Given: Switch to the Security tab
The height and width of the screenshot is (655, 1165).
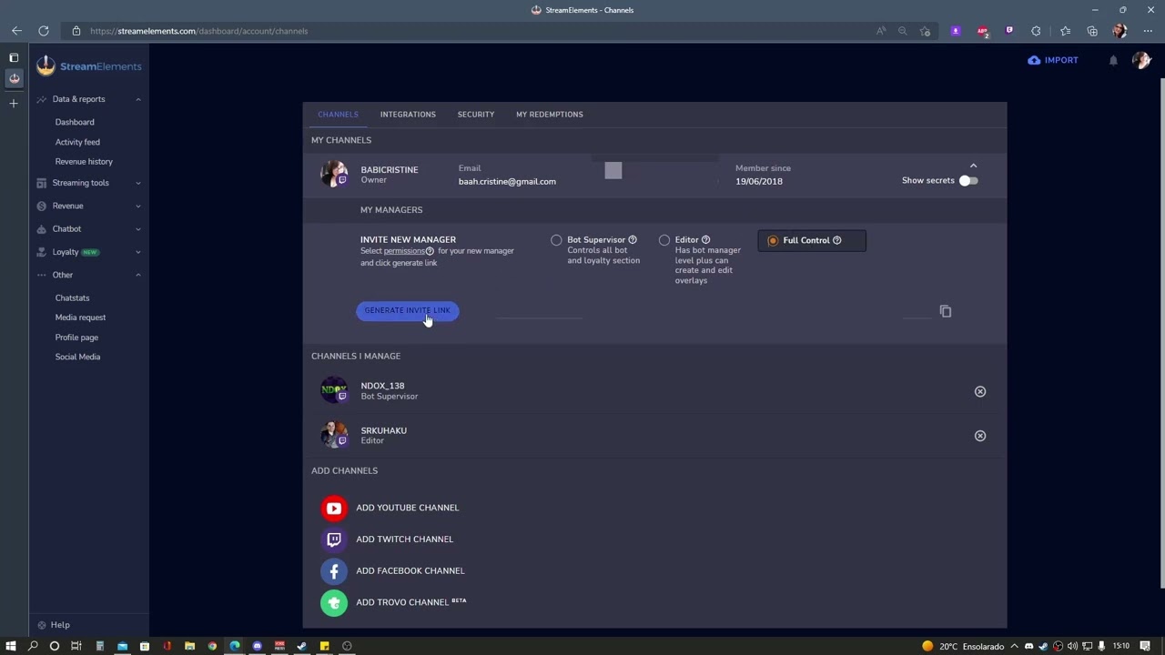Looking at the screenshot, I should click(476, 115).
